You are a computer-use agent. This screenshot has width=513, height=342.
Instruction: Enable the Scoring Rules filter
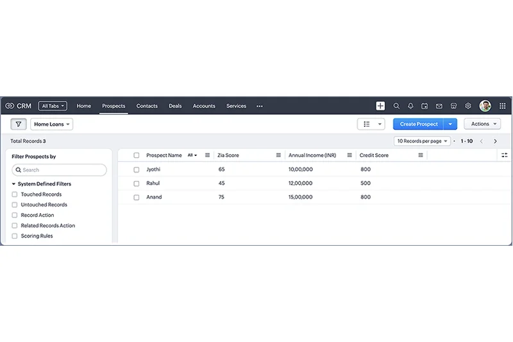coord(14,236)
